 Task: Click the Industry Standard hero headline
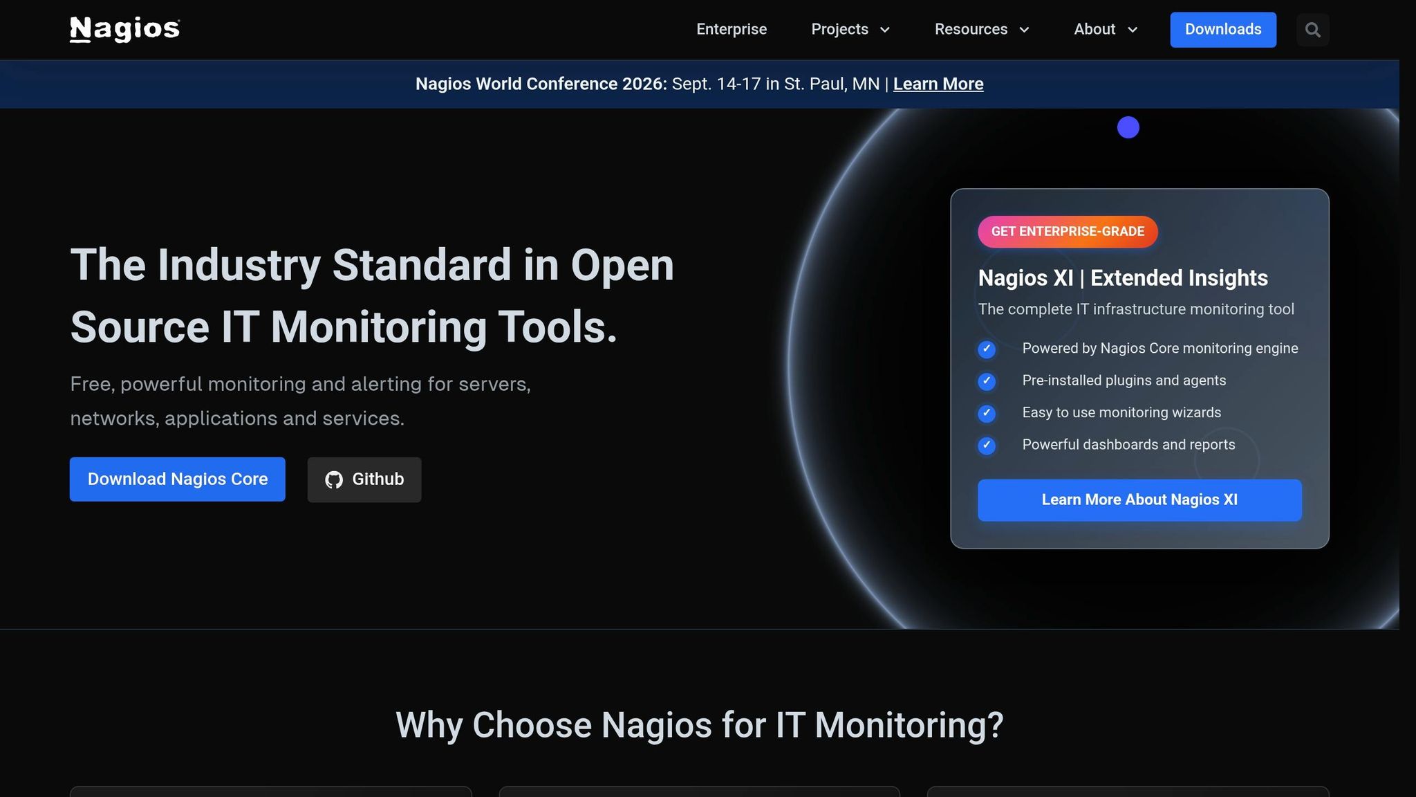372,295
